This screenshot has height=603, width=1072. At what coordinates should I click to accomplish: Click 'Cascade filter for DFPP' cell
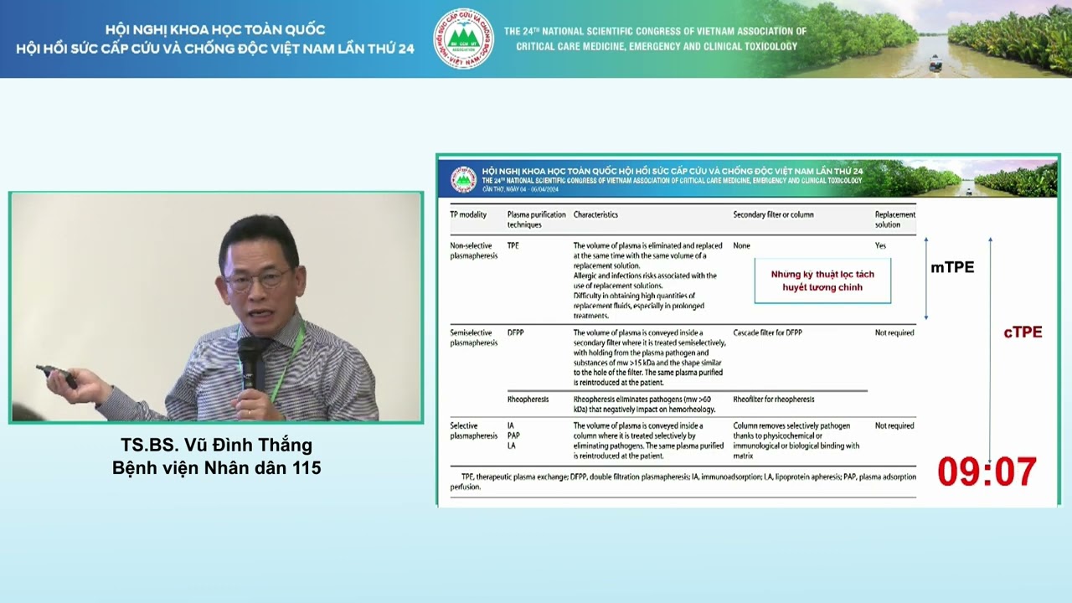tap(767, 332)
